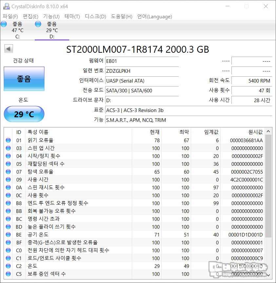The height and width of the screenshot is (283, 276).
Task: Click the power on hours value 28 시간
Action: [x=252, y=100]
